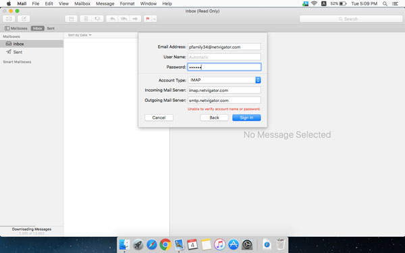Click the Search field in toolbar
Viewport: 405px width, 253px height.
point(351,19)
